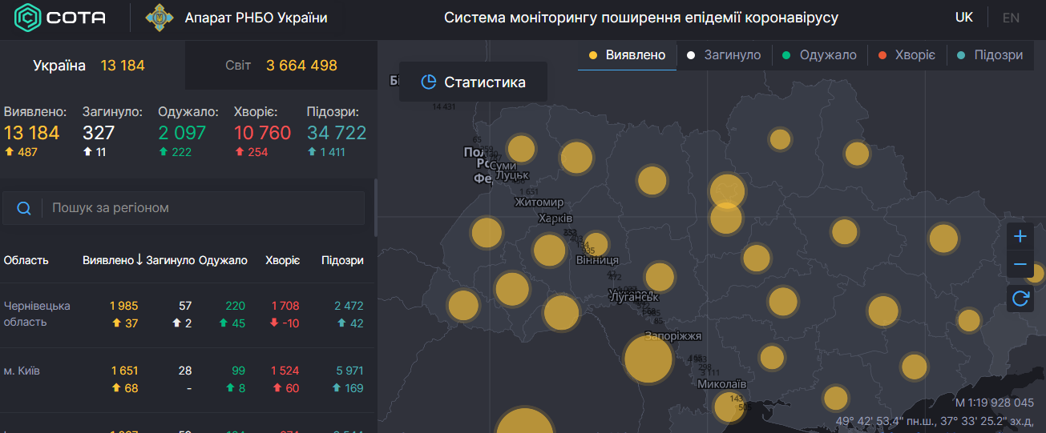Sort the table by Хворіє column
Viewport: 1046px width, 433px height.
283,260
